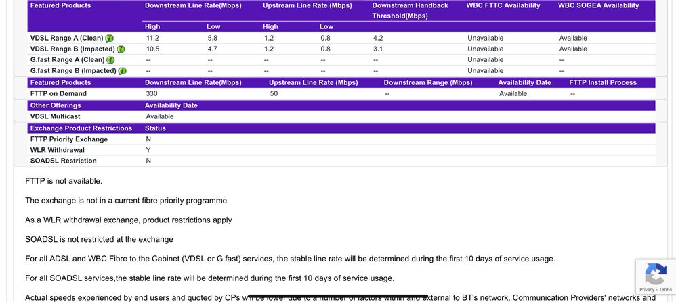Click the Other Offerings section header
This screenshot has height=302, width=676.
pos(56,105)
